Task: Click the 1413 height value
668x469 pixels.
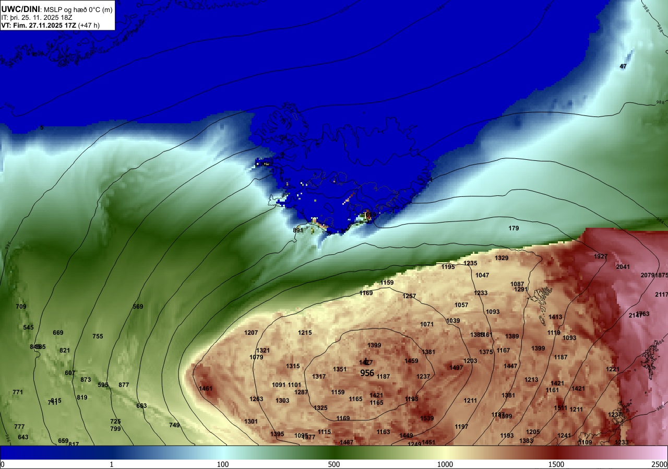Action: point(555,317)
